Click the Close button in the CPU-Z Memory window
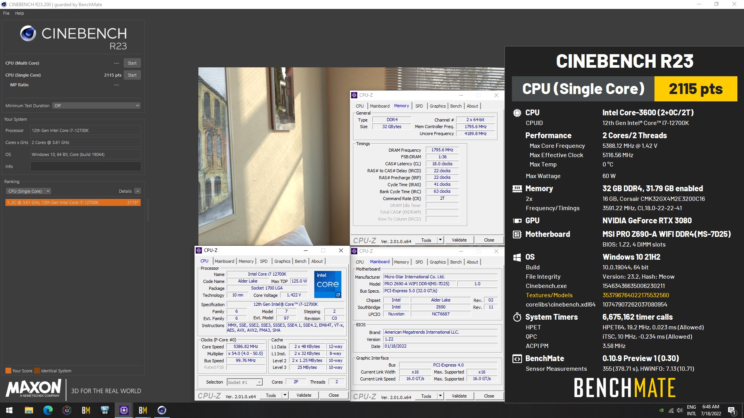 click(x=489, y=240)
